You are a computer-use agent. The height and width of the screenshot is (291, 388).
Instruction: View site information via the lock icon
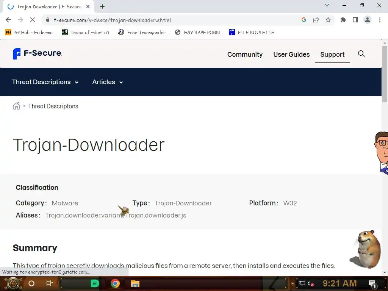48,20
